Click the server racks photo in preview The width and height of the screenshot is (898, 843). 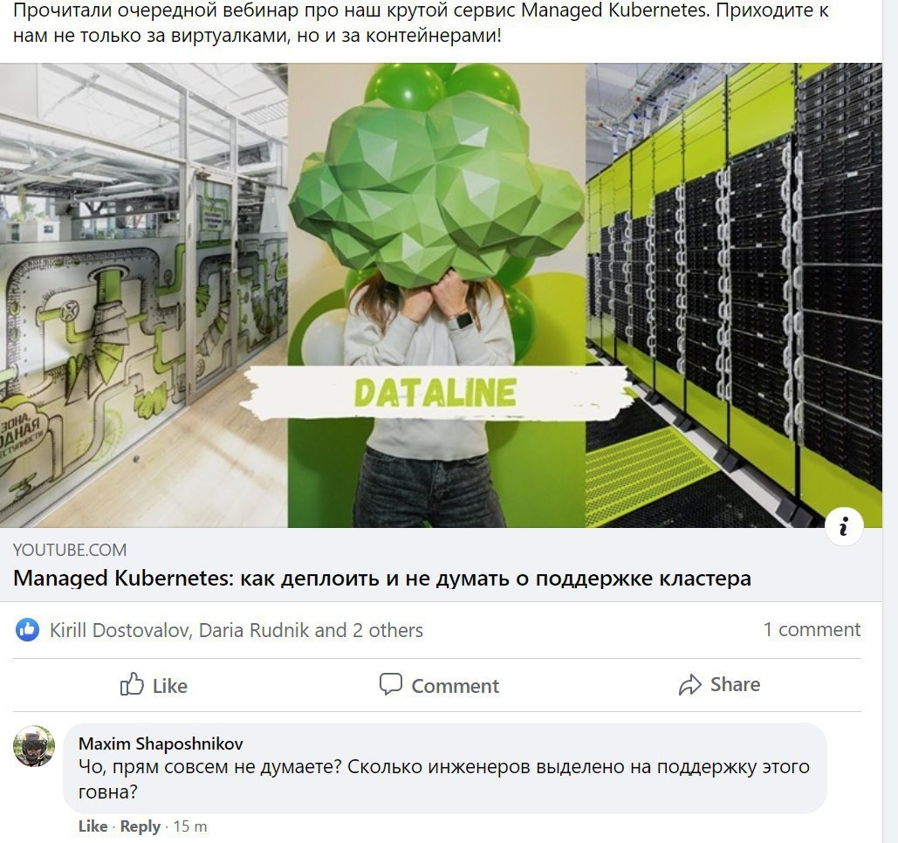pyautogui.click(x=734, y=295)
